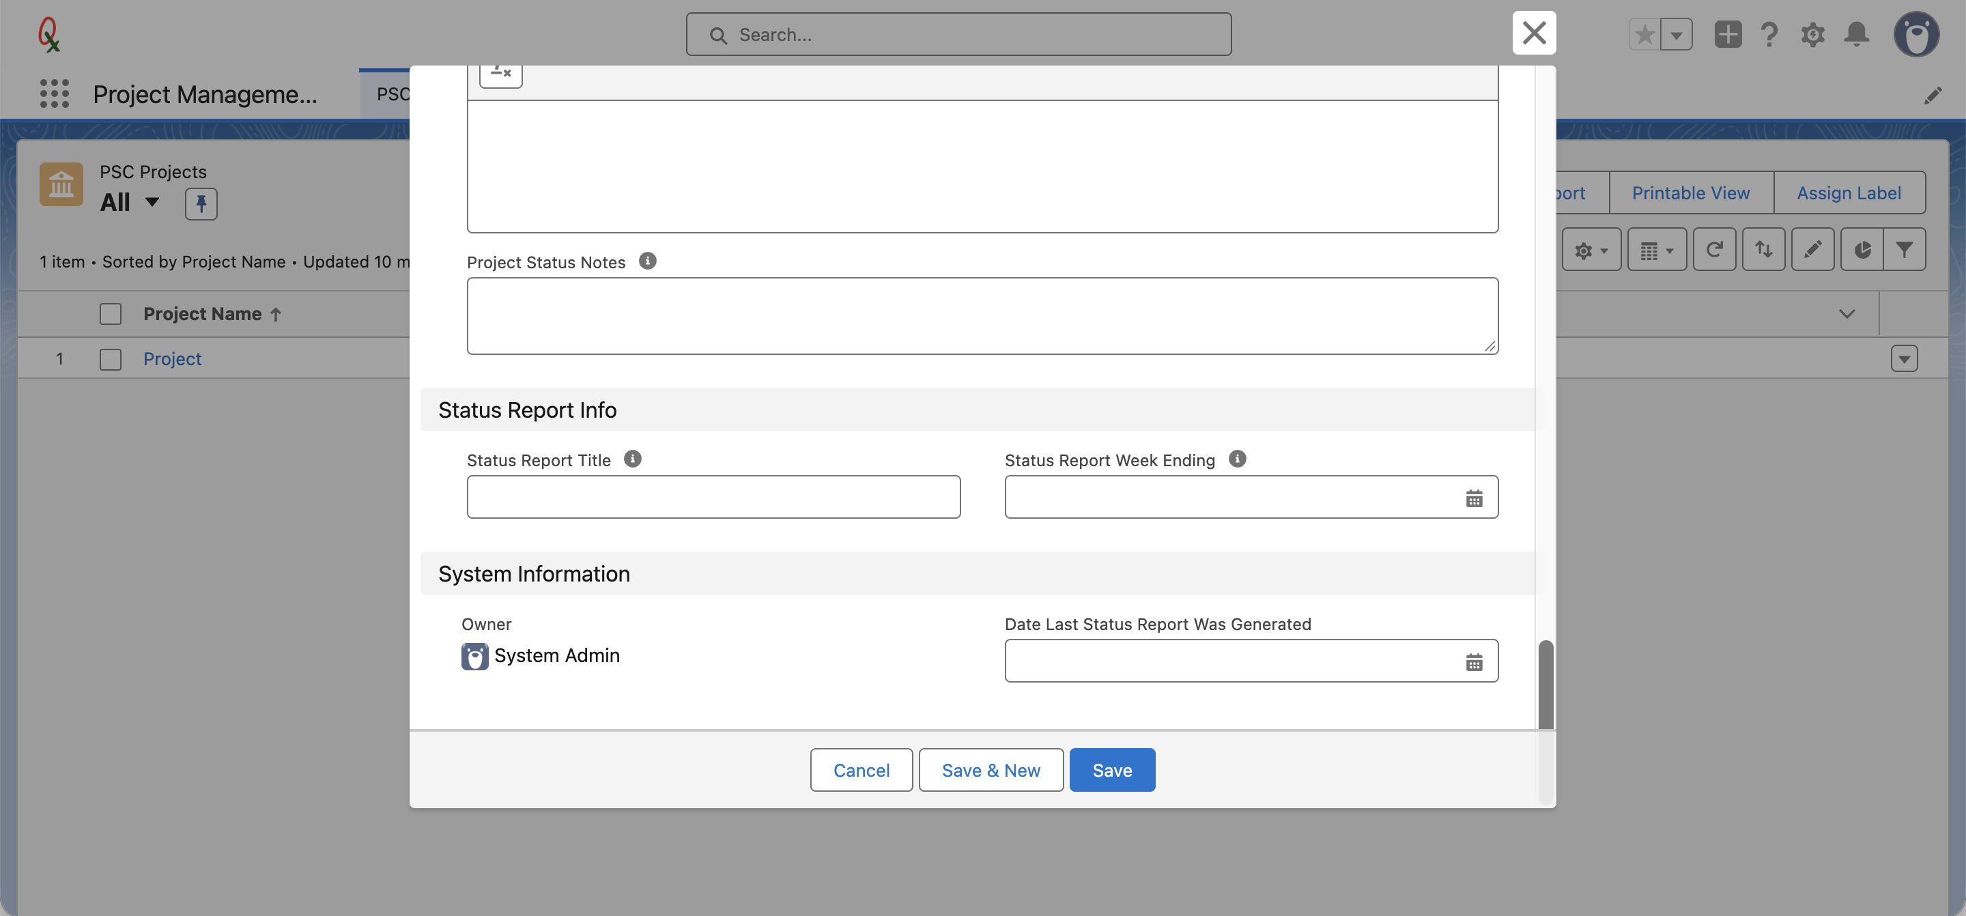Click the dialog's vertical scrollbar thumb
The image size is (1966, 916).
pyautogui.click(x=1545, y=685)
